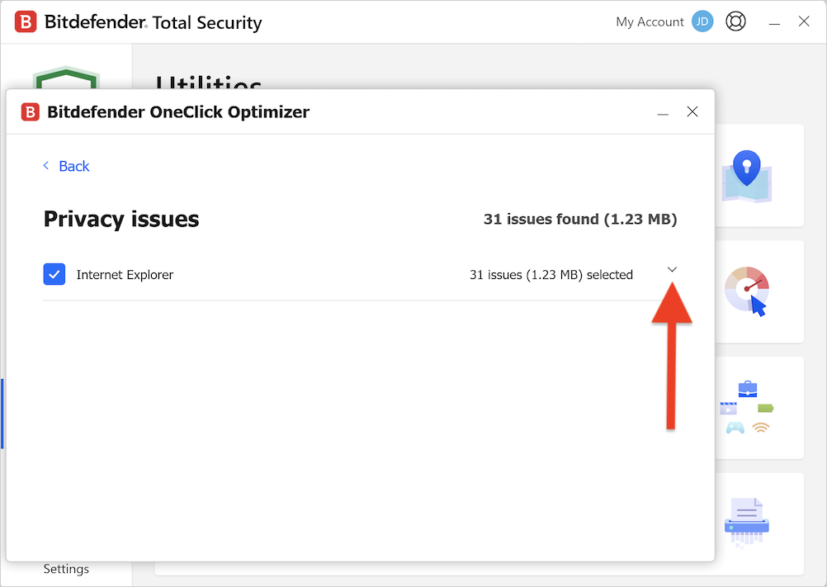
Task: Minimize the OneClick Optimizer dialog
Action: (x=663, y=113)
